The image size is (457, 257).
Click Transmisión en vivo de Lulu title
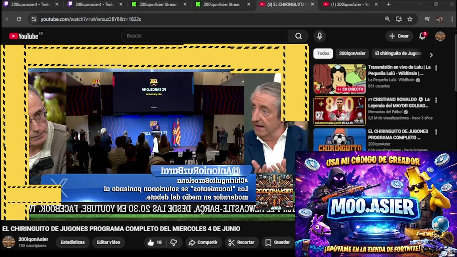point(399,70)
